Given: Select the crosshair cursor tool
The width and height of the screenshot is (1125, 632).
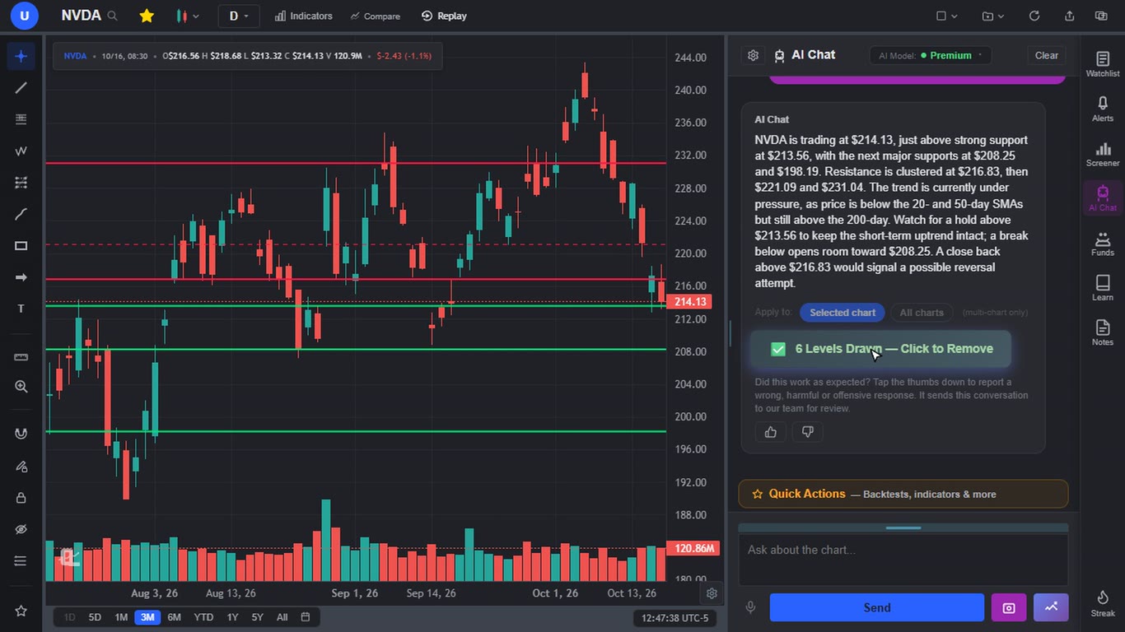Looking at the screenshot, I should (x=21, y=56).
